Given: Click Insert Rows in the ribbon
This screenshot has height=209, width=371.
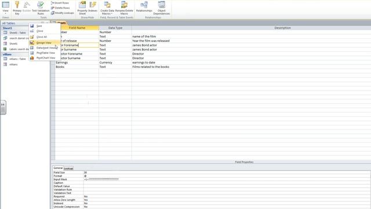Looking at the screenshot, I should click(60, 3).
